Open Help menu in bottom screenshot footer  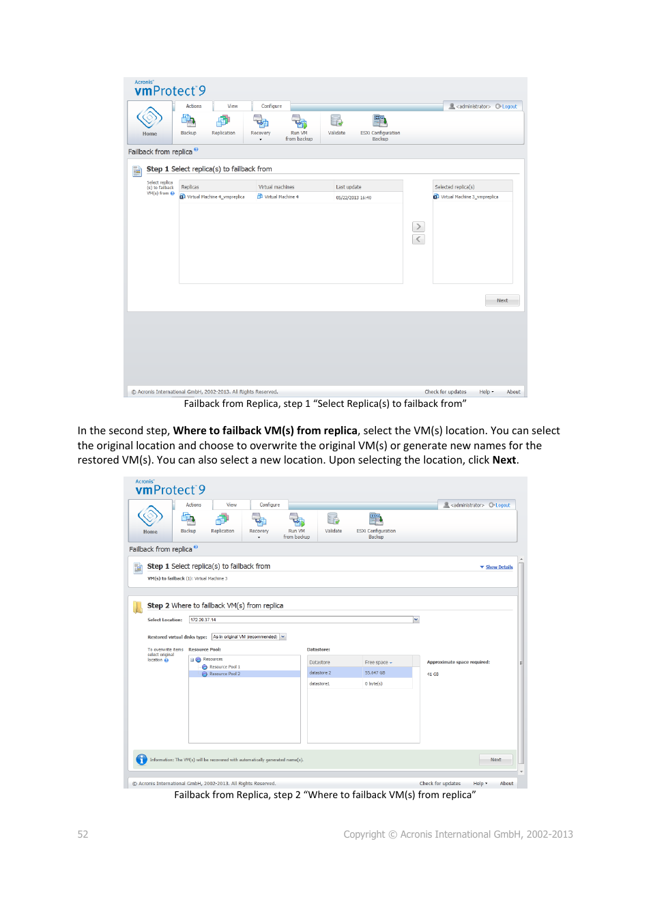pyautogui.click(x=480, y=784)
